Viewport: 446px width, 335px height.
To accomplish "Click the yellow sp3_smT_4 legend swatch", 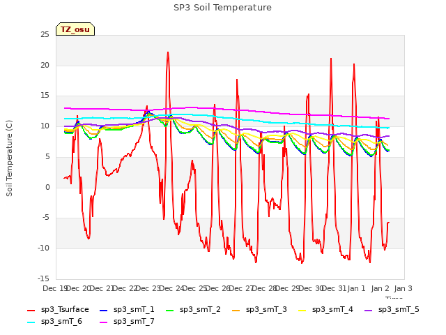I will (x=302, y=310).
